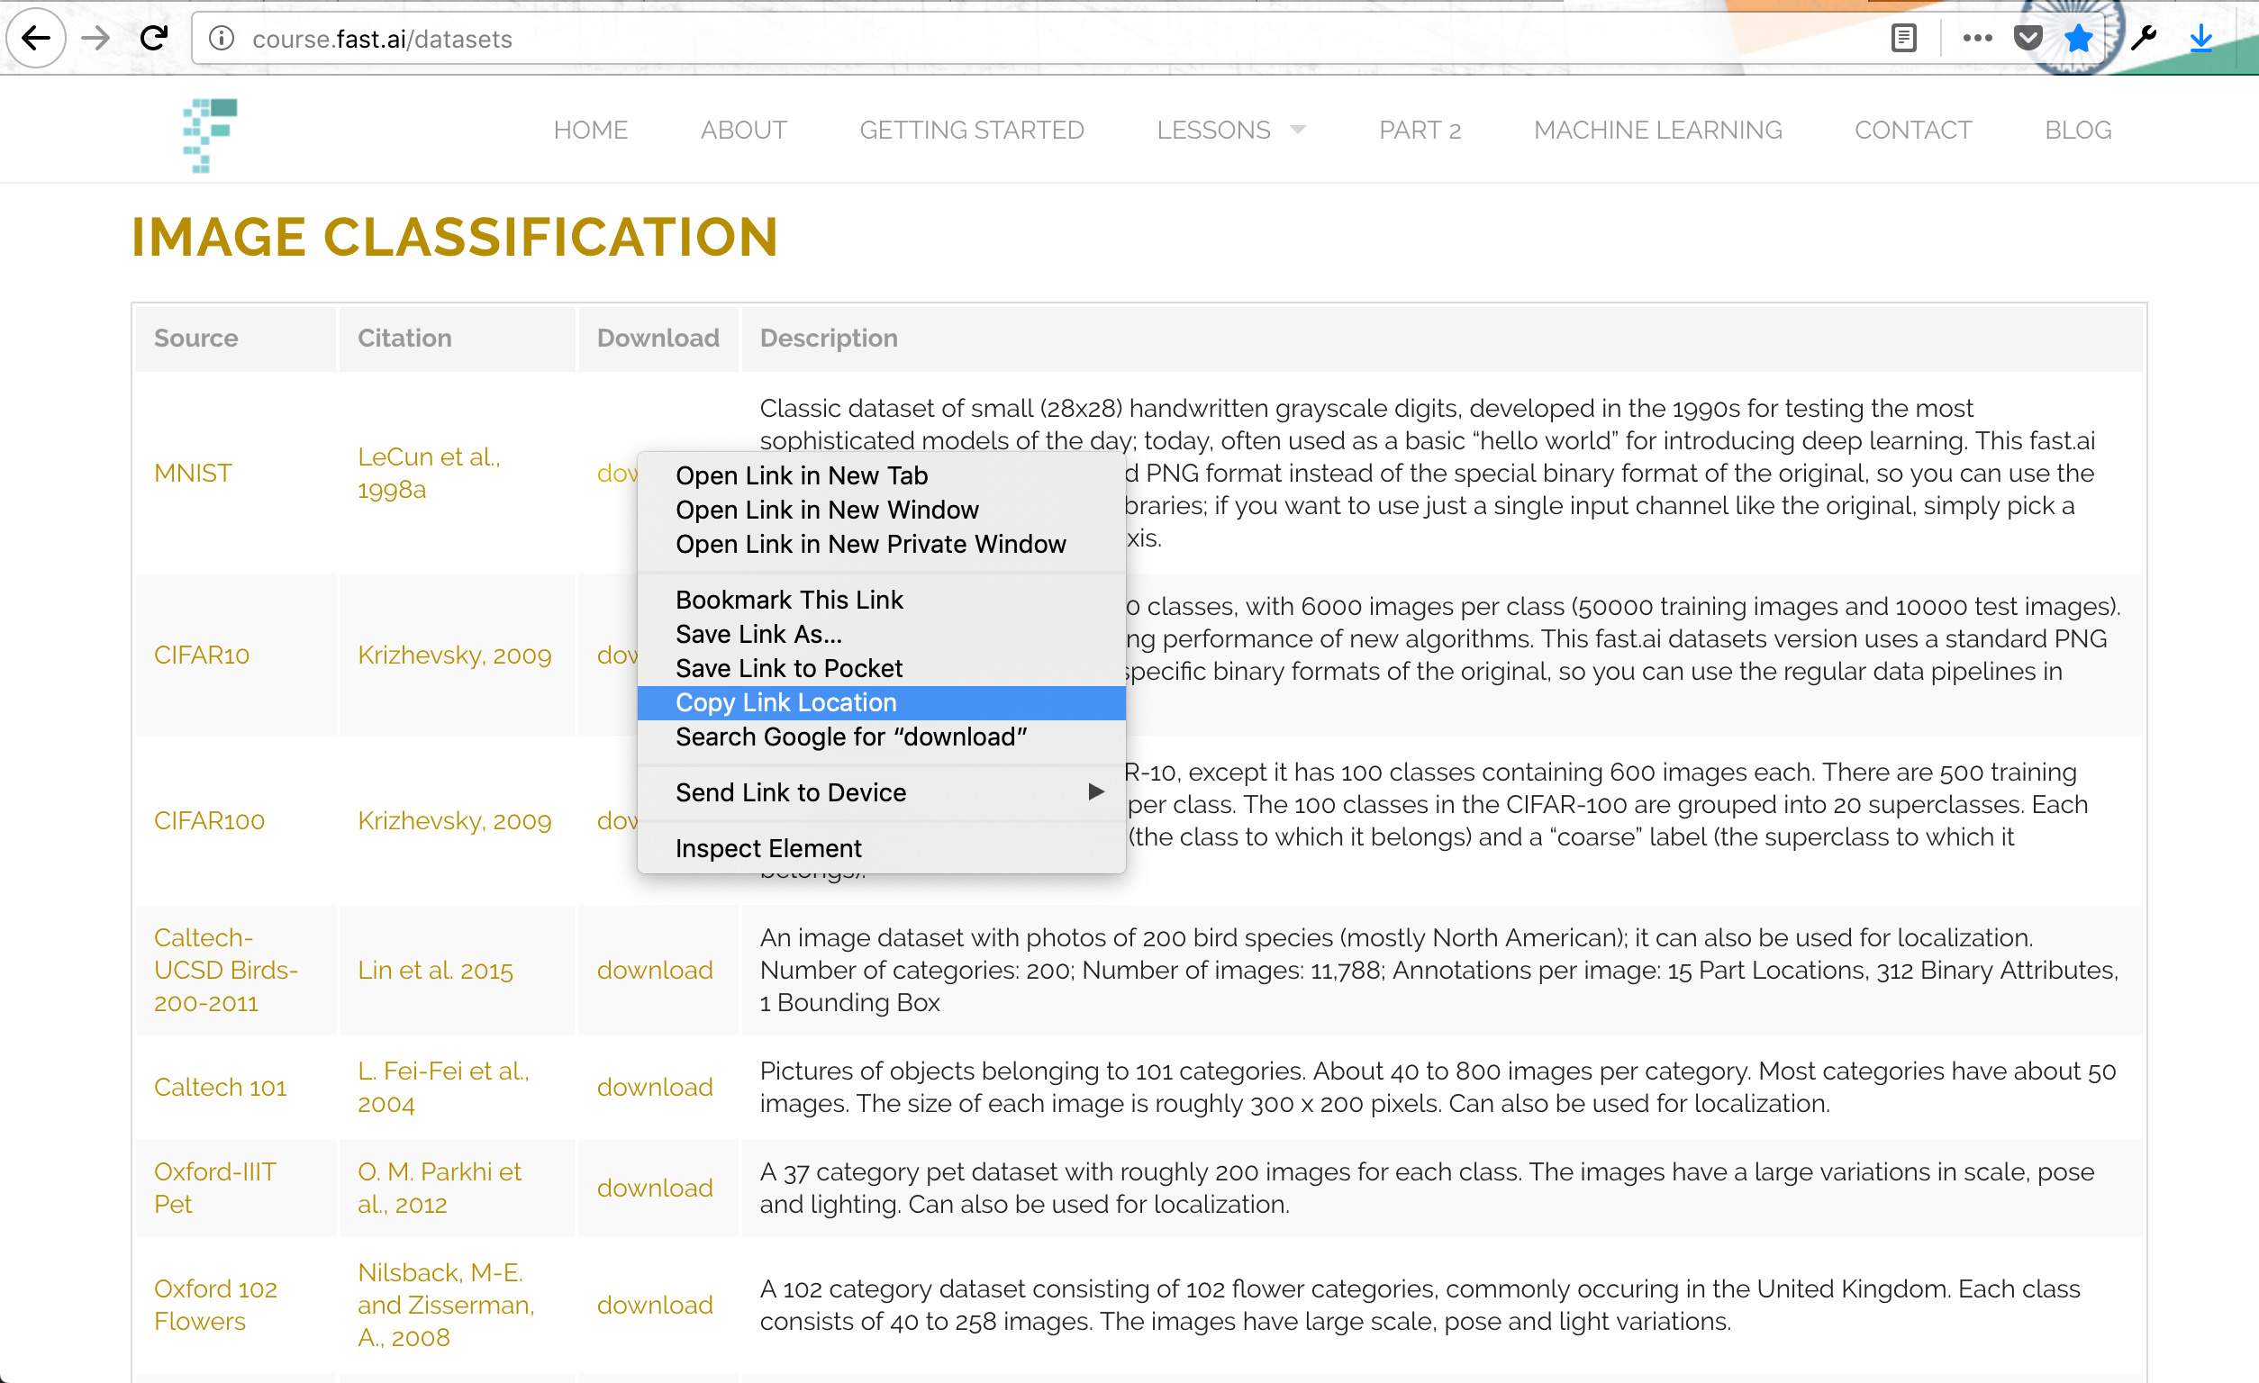2259x1383 pixels.
Task: Click the address bar URL field
Action: pos(1009,39)
